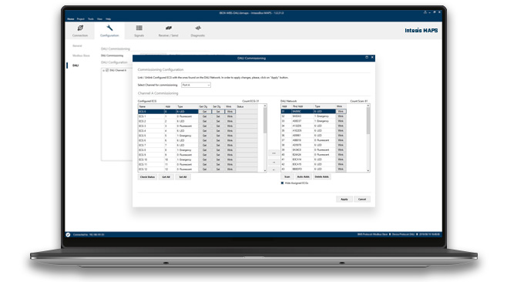This screenshot has width=507, height=282.
Task: Click the Status column header
Action: 247,106
